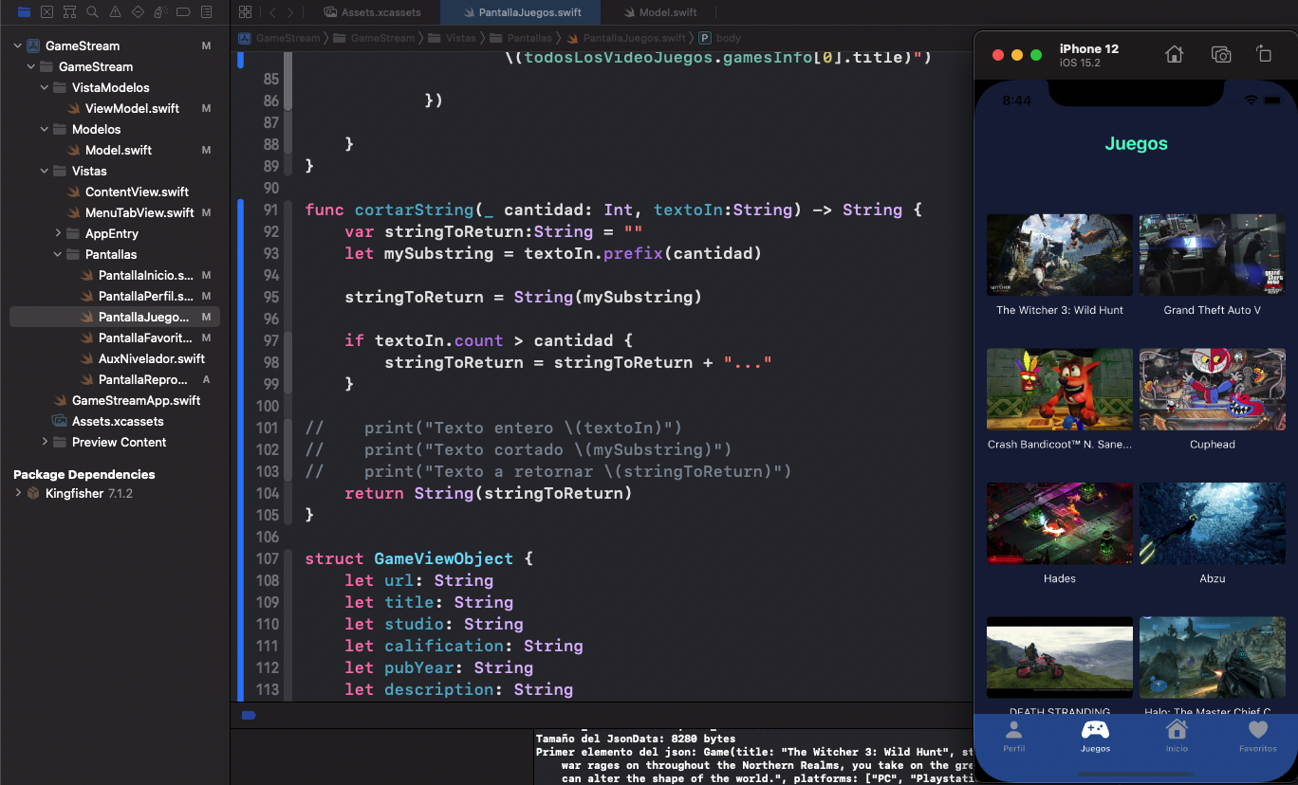The width and height of the screenshot is (1298, 785).
Task: Expand the Preview Content folder
Action: coord(45,442)
